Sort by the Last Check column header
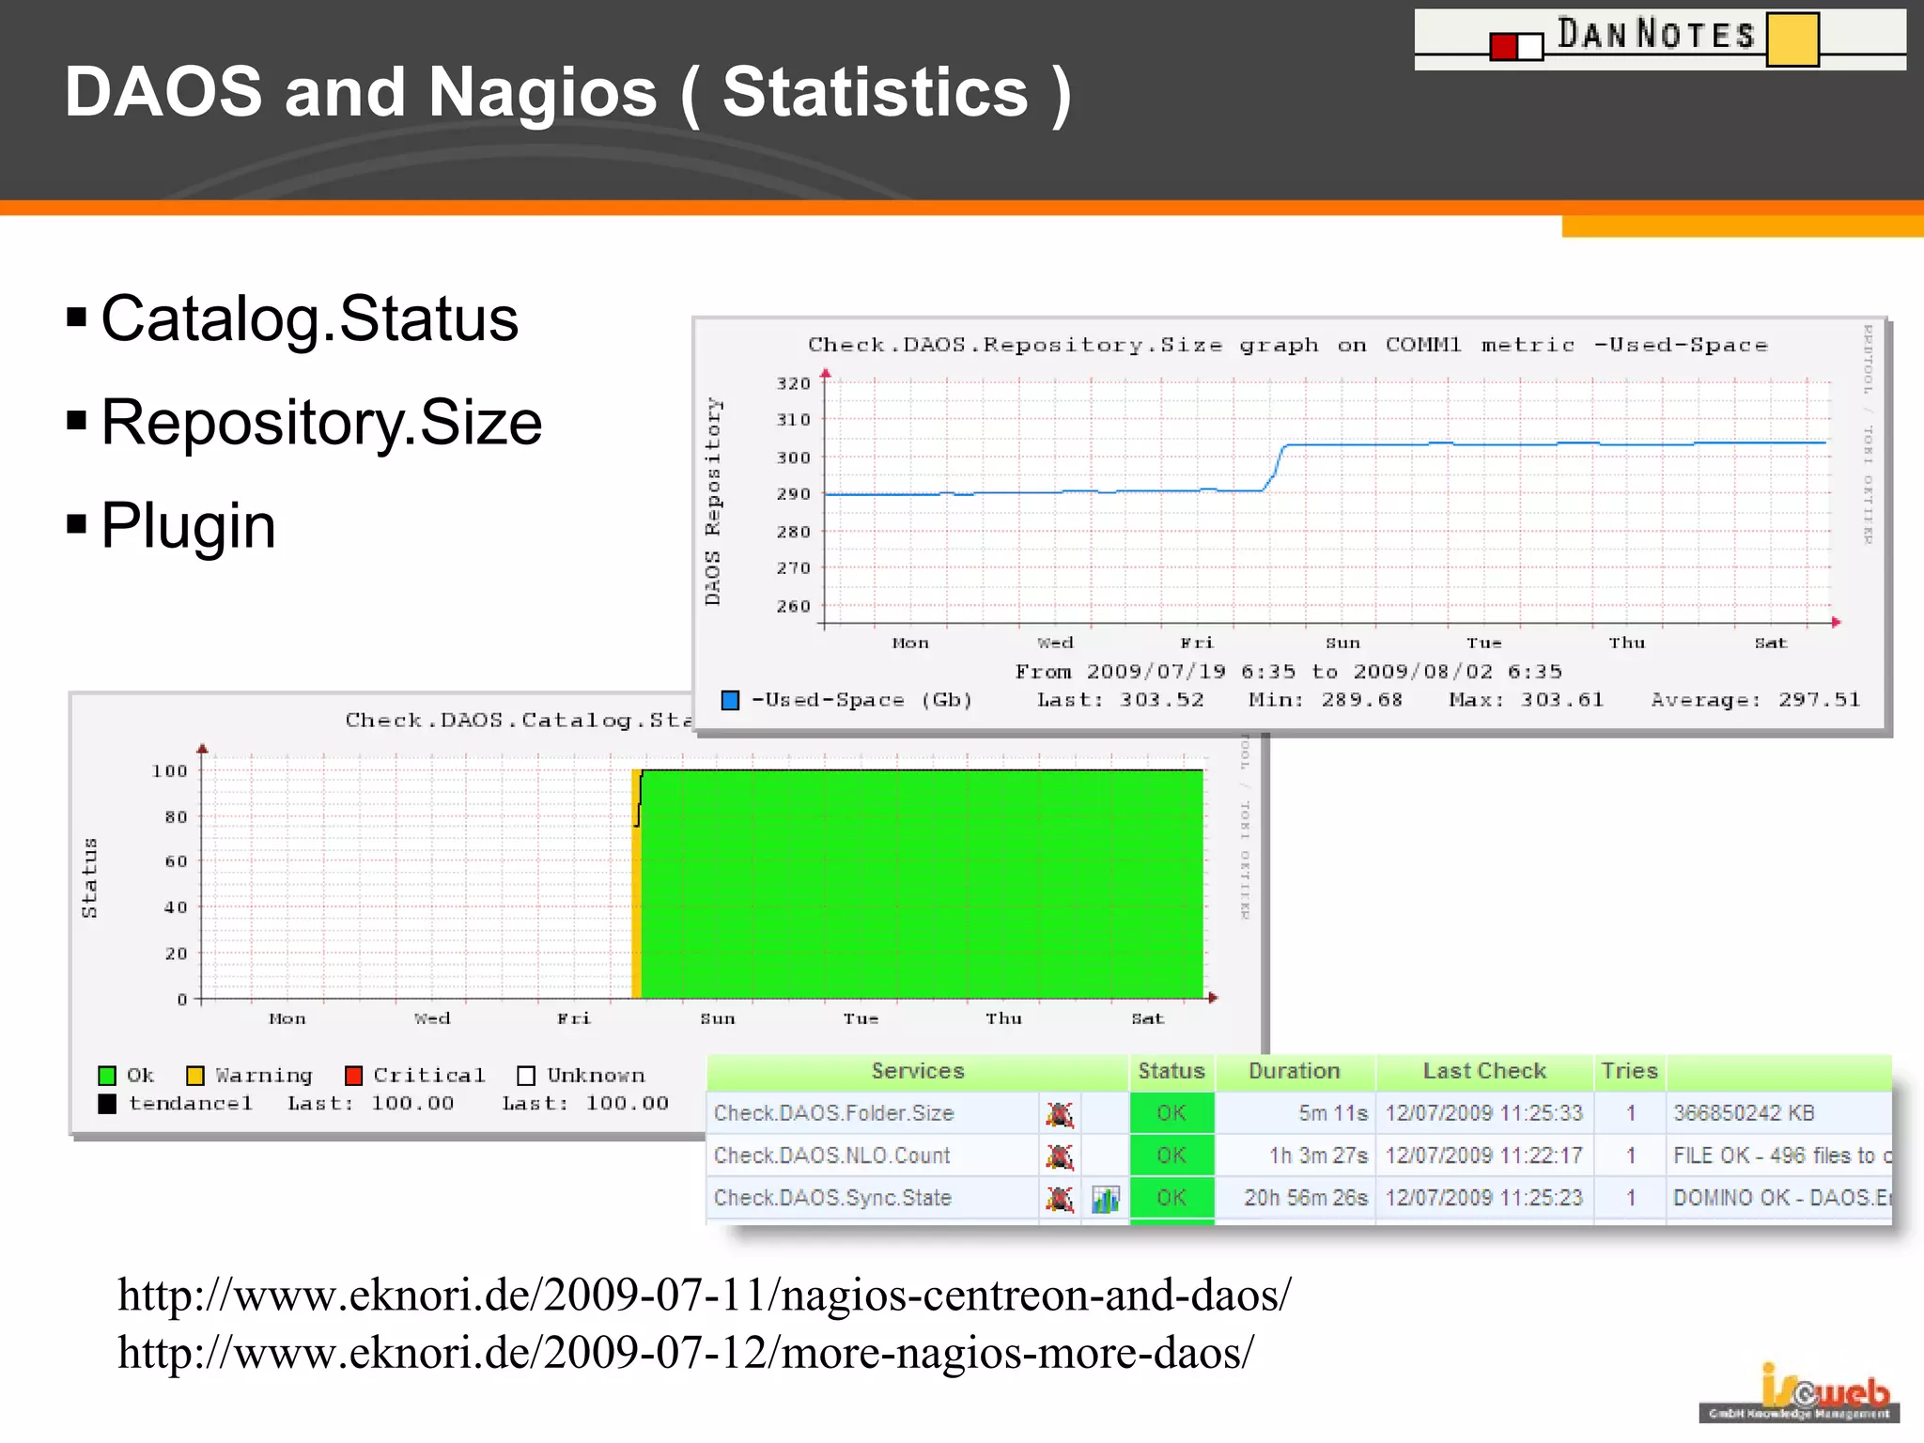This screenshot has width=1924, height=1443. tap(1484, 1071)
